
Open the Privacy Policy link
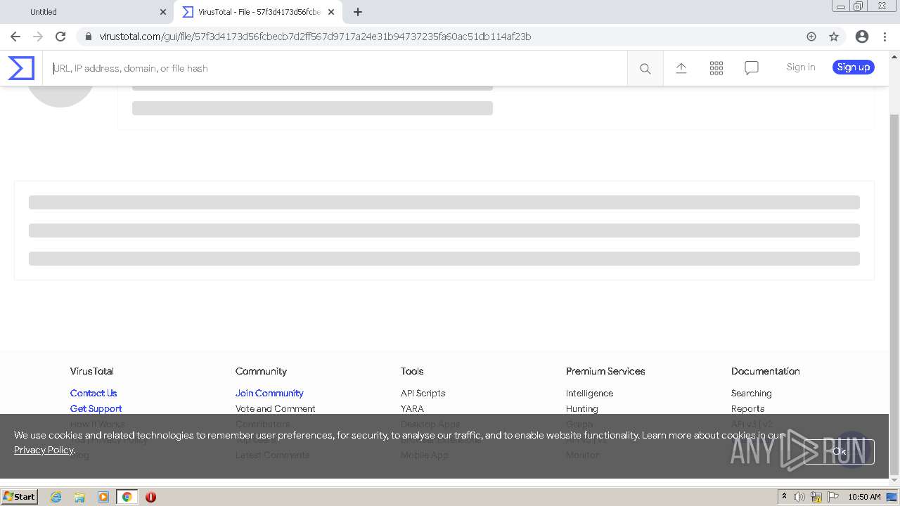click(x=44, y=450)
